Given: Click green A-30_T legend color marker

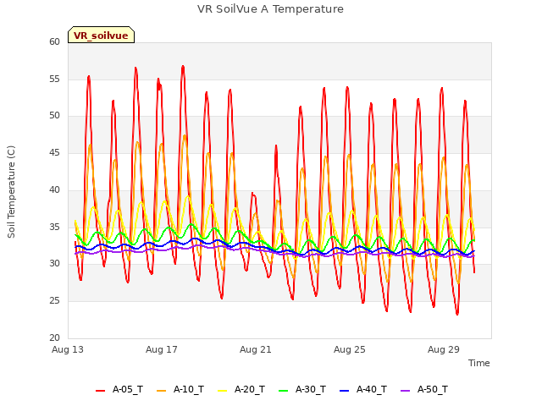Looking at the screenshot, I should pyautogui.click(x=283, y=391).
